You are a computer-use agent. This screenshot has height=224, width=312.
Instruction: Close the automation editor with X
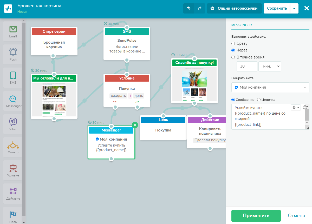click(307, 8)
